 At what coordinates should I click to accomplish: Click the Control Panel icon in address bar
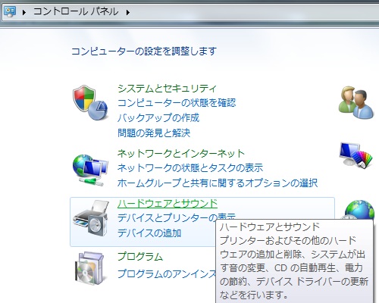tap(10, 11)
